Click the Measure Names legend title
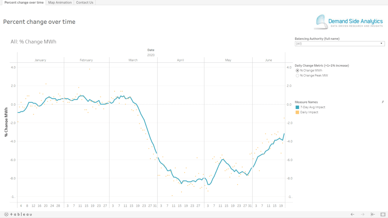The width and height of the screenshot is (388, 218). [306, 102]
